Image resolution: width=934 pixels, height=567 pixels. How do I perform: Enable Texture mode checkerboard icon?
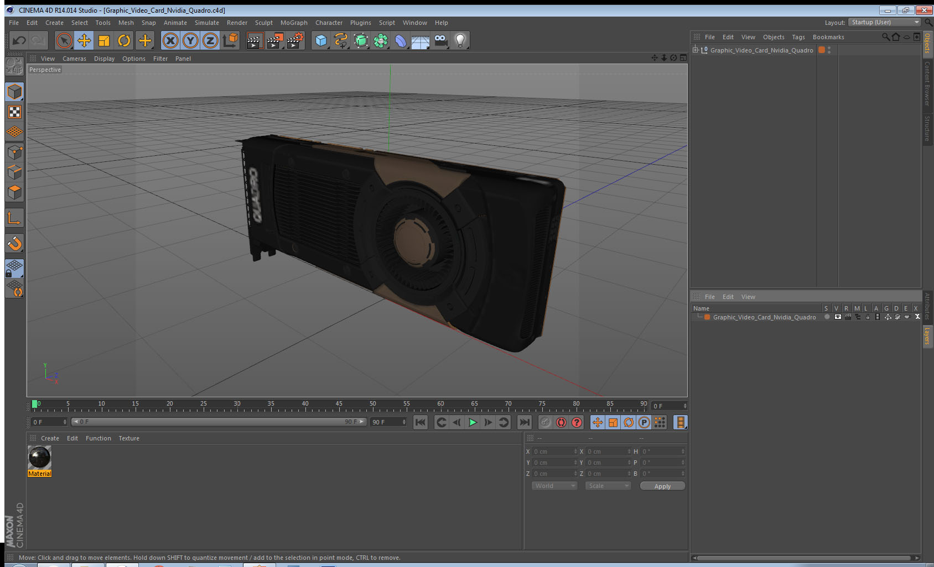[x=14, y=112]
